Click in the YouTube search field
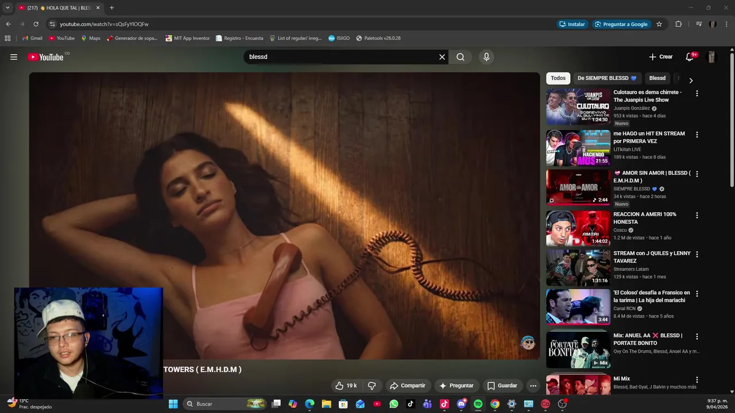Screen dimensions: 735x413 [x=341, y=57]
